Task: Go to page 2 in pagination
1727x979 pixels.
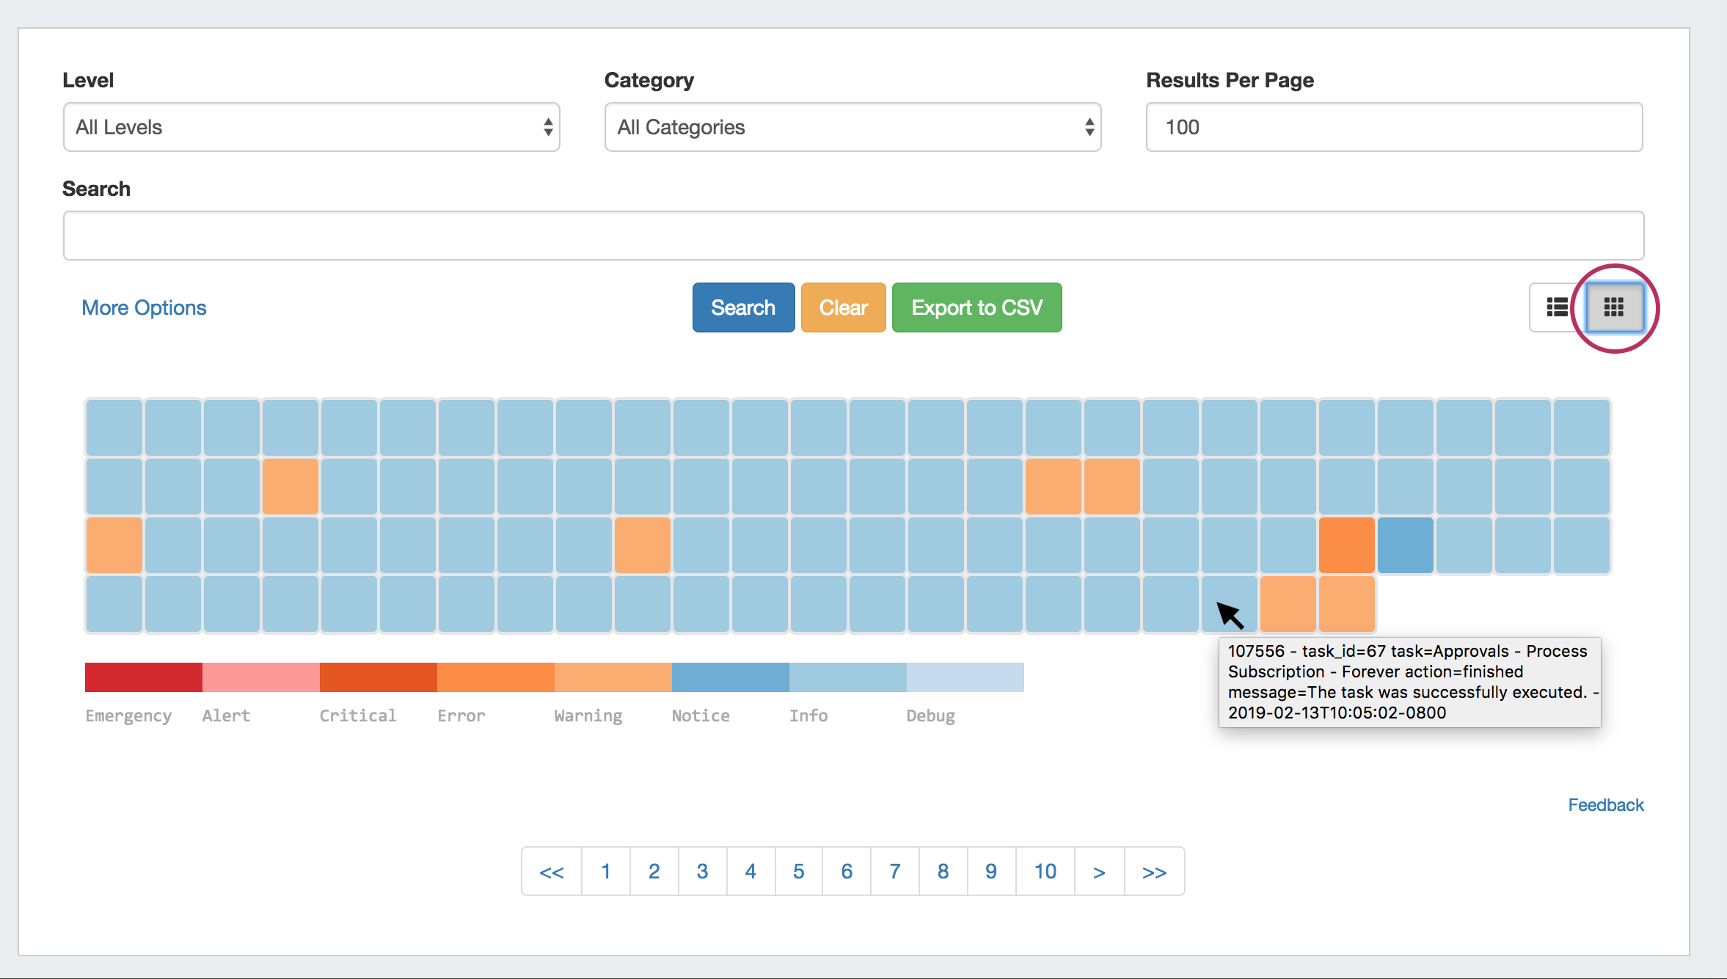Action: tap(654, 871)
